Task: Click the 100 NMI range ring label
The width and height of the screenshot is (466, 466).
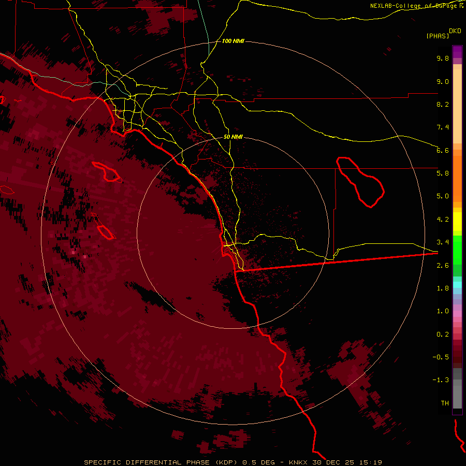Action: coord(233,41)
